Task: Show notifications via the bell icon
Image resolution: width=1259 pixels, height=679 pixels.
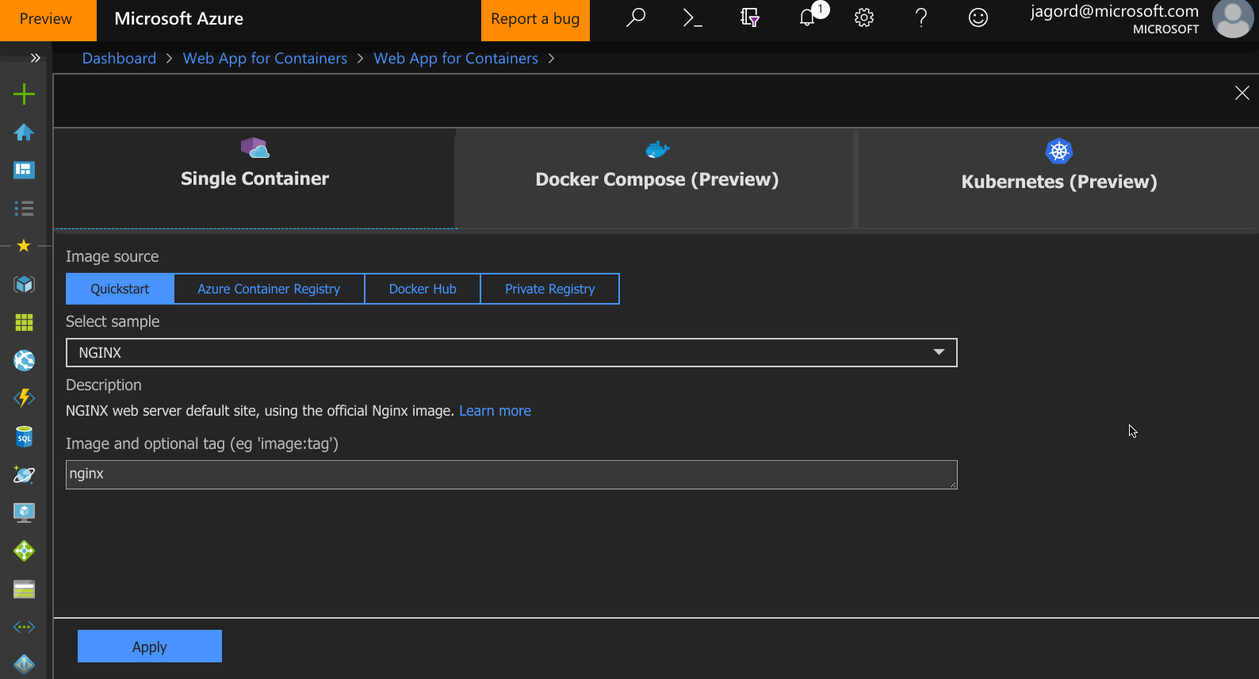Action: (807, 18)
